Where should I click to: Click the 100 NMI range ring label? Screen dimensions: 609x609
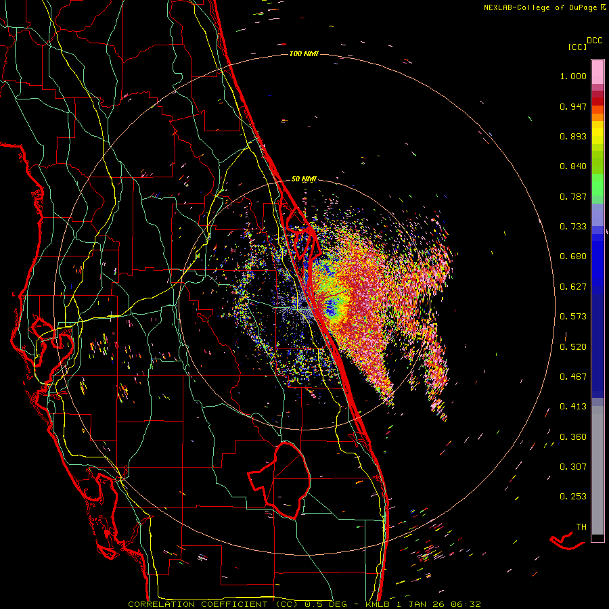[x=304, y=53]
